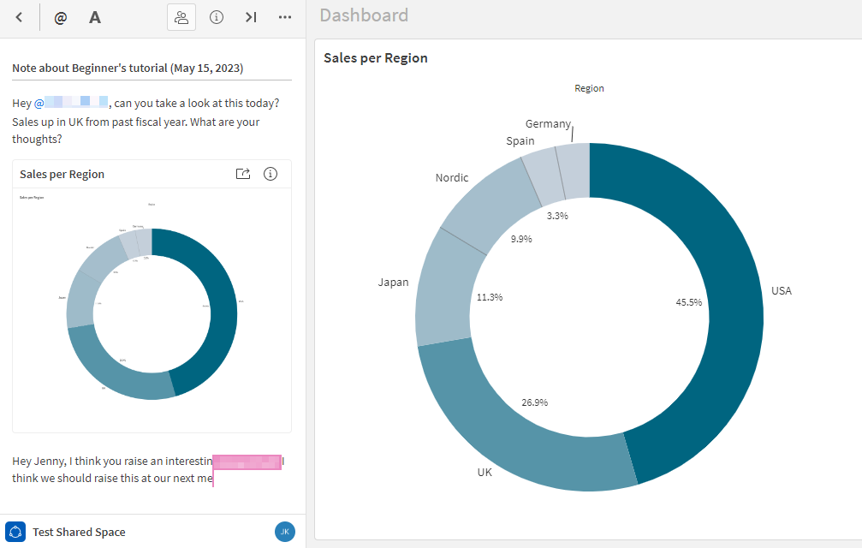This screenshot has width=862, height=548.
Task: Click the Nordic label on the chart
Action: pyautogui.click(x=452, y=177)
